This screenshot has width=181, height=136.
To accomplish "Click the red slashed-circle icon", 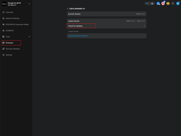I will (x=163, y=4).
